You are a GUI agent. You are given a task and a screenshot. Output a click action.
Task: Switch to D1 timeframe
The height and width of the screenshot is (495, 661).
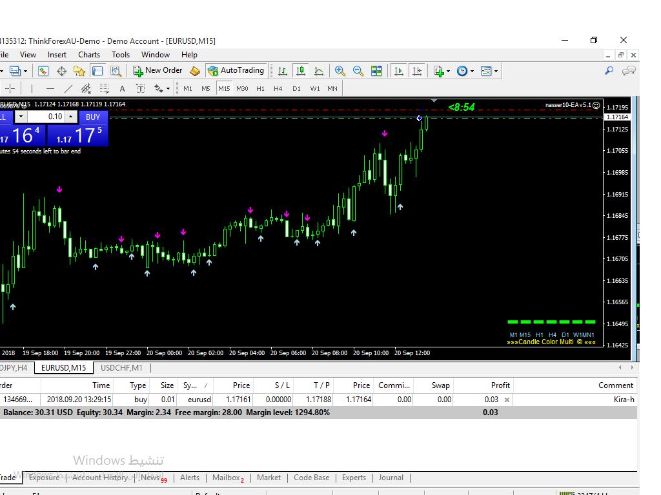(x=297, y=88)
